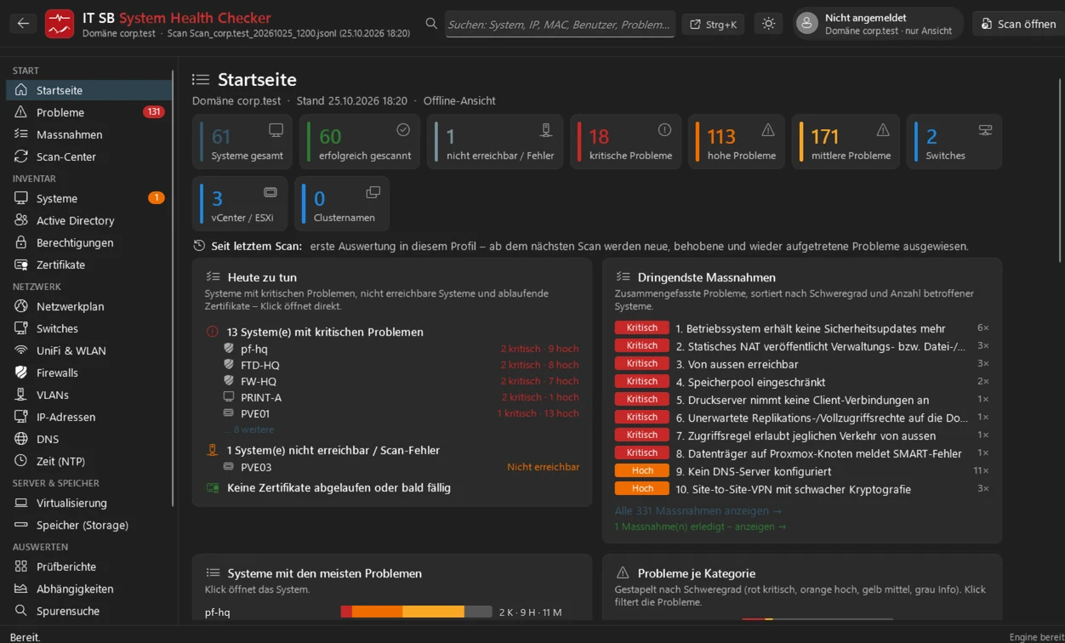Open measure 1 'Betriebssystem erhält keine Sicherheitsupdates mehr'
The width and height of the screenshot is (1065, 643).
801,327
